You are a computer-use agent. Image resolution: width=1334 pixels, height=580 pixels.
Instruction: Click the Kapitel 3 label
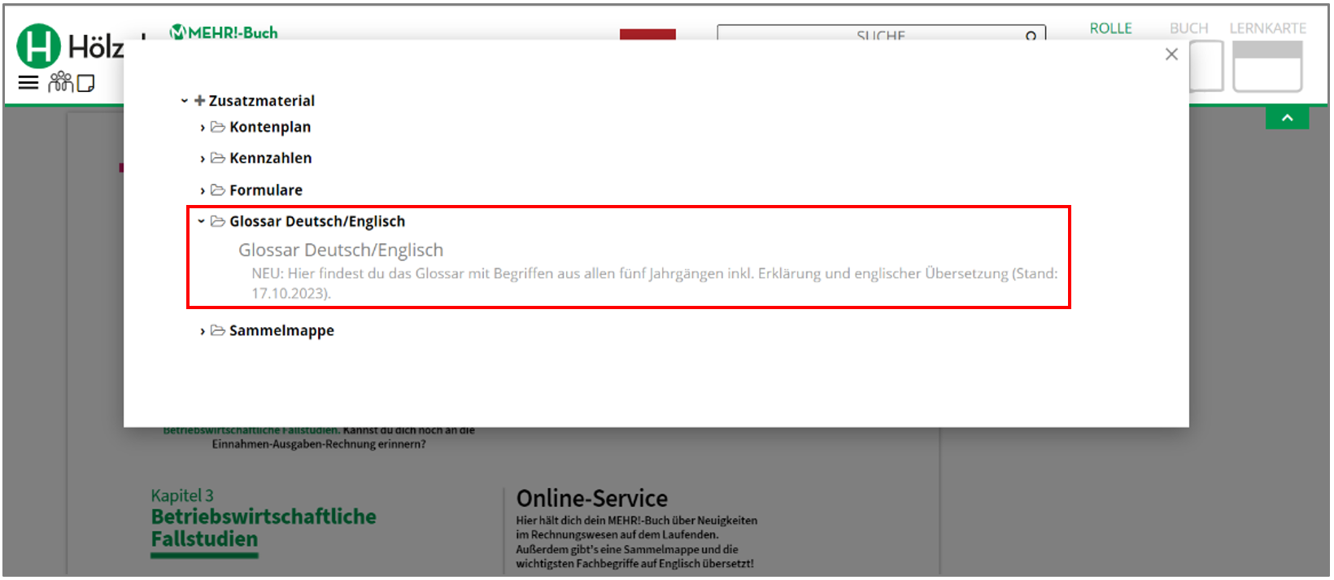pos(182,495)
